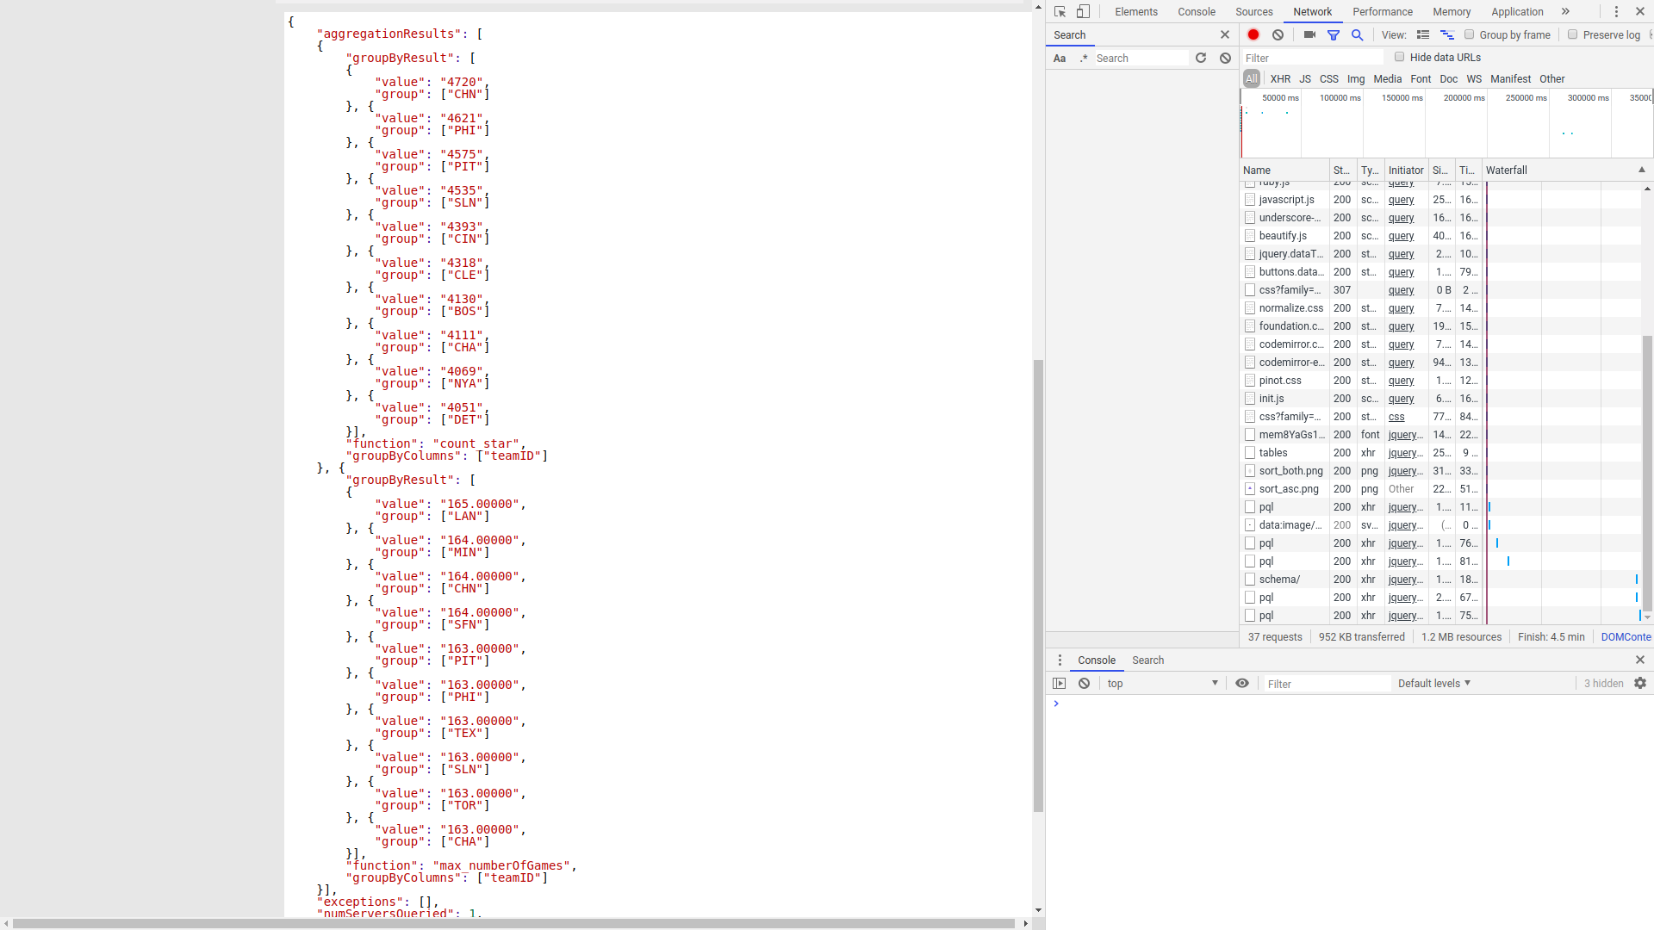This screenshot has height=930, width=1654.
Task: Select the sort_both.png request
Action: [1440, 471]
